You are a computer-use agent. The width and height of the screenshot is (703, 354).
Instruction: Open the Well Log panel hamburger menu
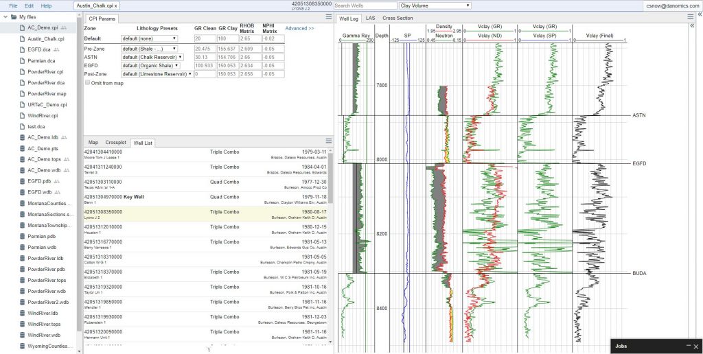coord(691,16)
